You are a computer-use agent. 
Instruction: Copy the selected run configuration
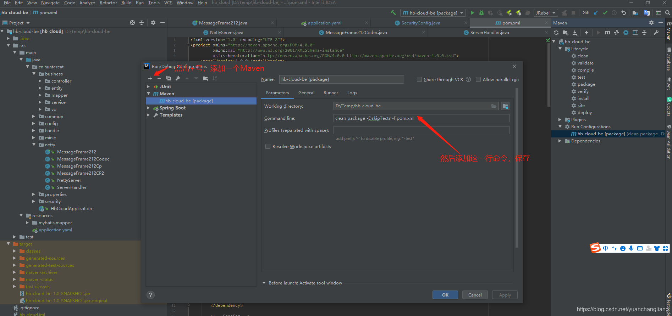[x=169, y=78]
